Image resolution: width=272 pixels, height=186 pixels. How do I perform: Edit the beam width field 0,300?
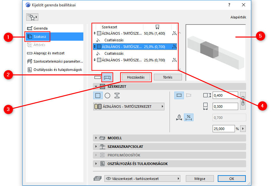click(225, 107)
